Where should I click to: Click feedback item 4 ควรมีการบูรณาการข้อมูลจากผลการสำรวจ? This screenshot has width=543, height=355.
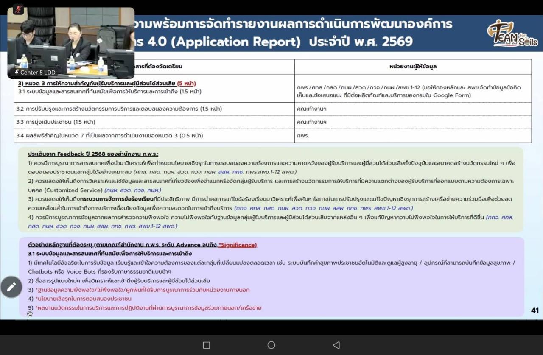coord(271,221)
